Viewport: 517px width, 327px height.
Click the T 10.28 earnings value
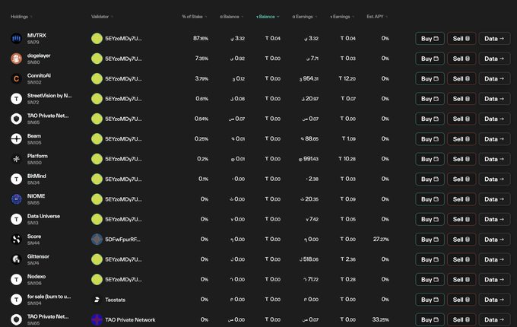[x=347, y=159]
